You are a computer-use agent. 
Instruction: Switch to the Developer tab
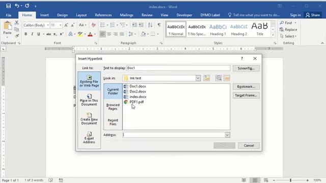184,15
